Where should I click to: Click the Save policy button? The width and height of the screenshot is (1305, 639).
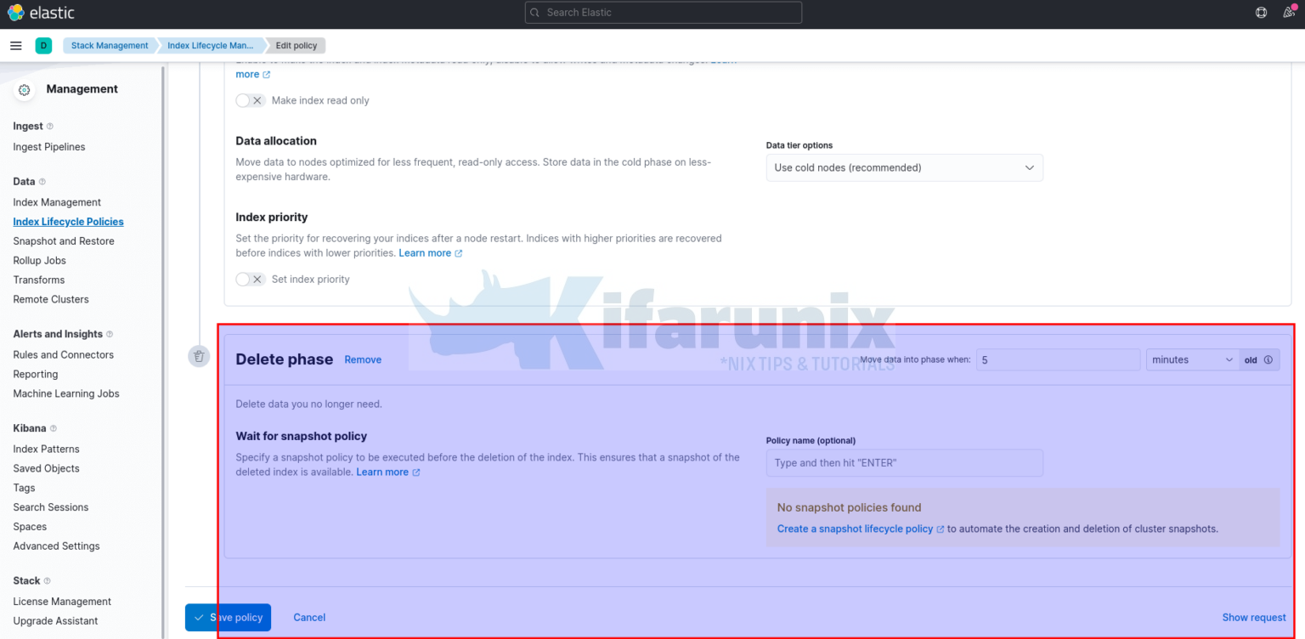[228, 618]
